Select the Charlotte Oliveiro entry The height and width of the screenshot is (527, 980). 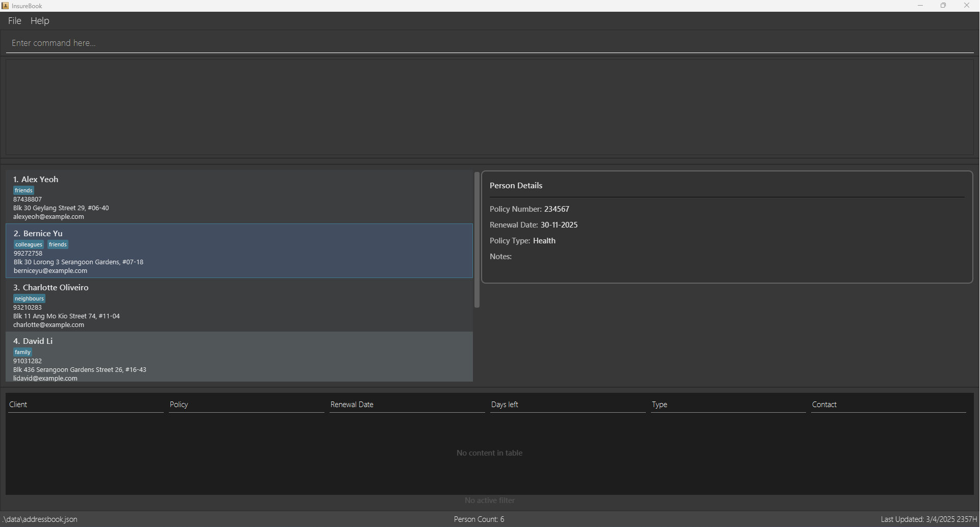(x=239, y=305)
